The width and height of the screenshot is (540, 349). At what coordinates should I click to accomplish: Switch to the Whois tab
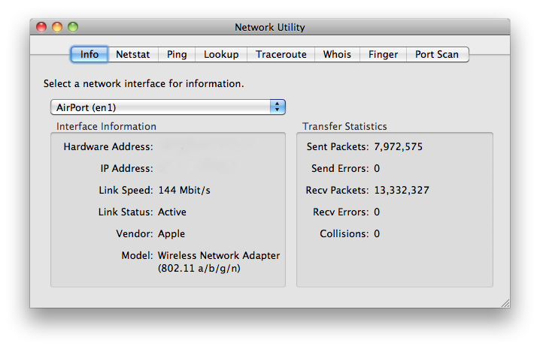(337, 54)
